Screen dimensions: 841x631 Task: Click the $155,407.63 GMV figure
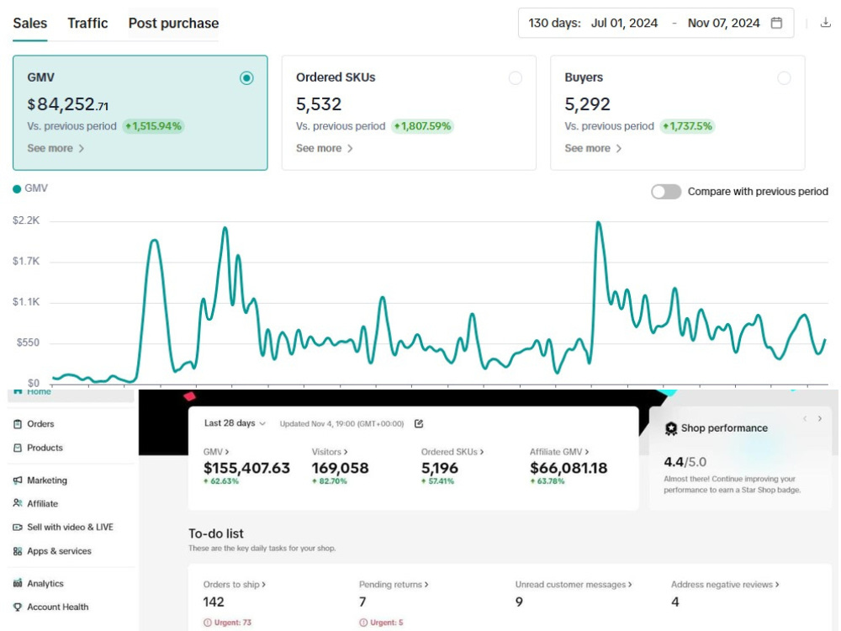pos(246,468)
